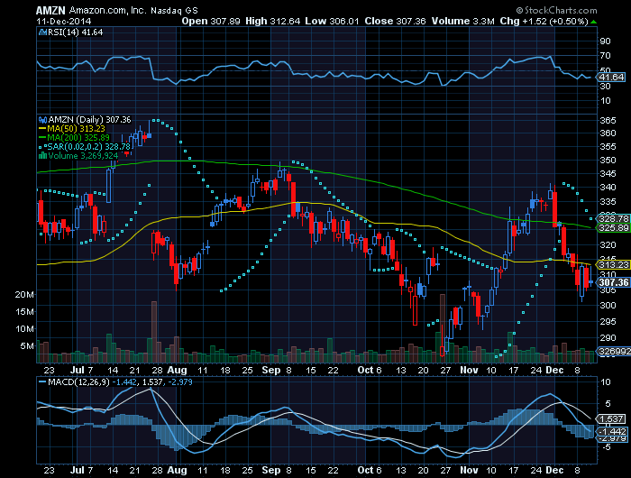Click the RSI(14) 41.64 legend label

point(75,32)
